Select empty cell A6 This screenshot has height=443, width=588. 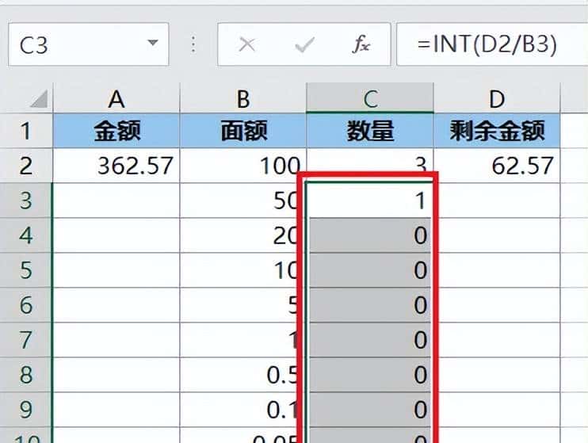click(116, 305)
